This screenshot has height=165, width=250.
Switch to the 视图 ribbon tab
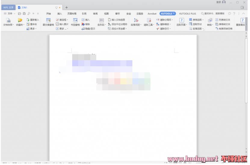[106, 14]
